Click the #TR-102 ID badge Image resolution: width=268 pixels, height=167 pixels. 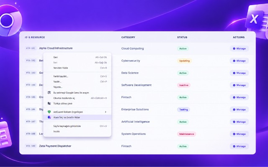pos(31,61)
